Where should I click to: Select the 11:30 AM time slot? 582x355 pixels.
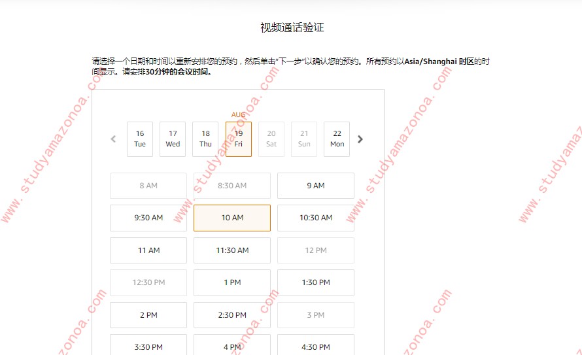(232, 250)
